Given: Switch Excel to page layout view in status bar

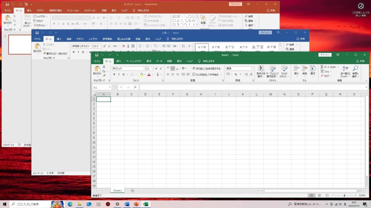Looking at the screenshot, I should [x=319, y=195].
